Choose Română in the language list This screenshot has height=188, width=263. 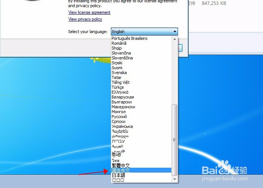click(x=141, y=43)
